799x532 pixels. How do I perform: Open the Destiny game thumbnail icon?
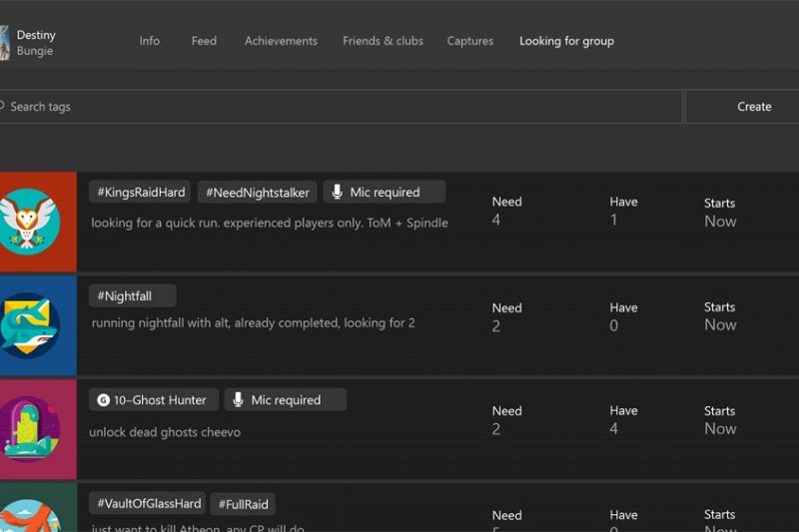[x=5, y=43]
